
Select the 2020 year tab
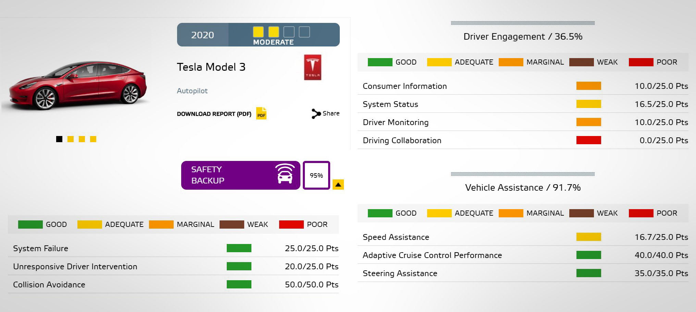click(x=202, y=35)
